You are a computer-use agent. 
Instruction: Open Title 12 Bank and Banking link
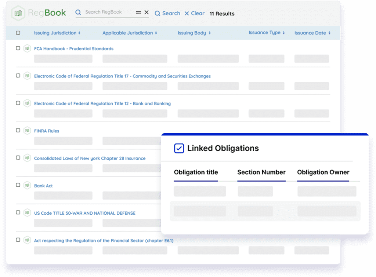102,103
